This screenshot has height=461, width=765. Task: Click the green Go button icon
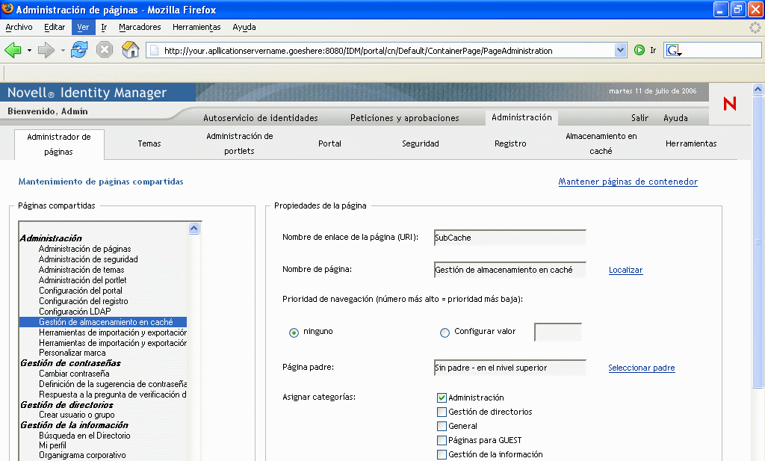(x=639, y=50)
